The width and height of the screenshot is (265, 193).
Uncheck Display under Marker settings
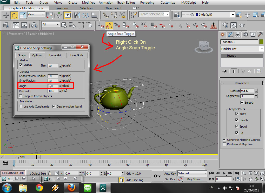pyautogui.click(x=20, y=65)
